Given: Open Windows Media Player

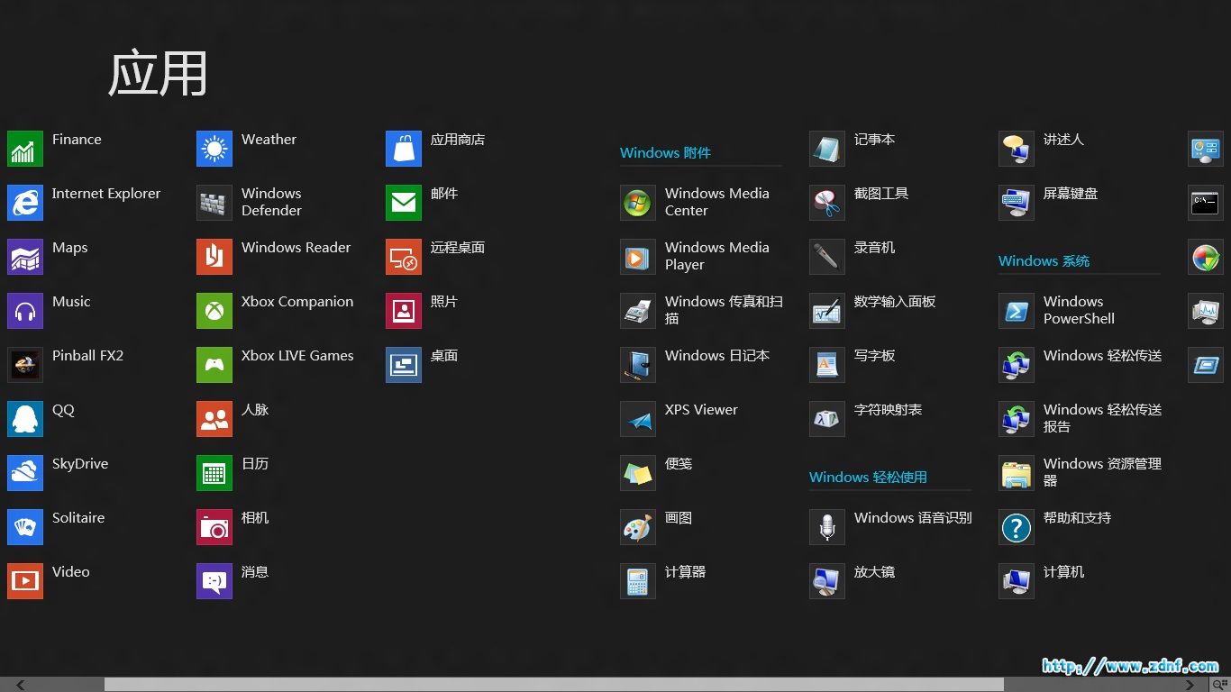Looking at the screenshot, I should click(638, 257).
